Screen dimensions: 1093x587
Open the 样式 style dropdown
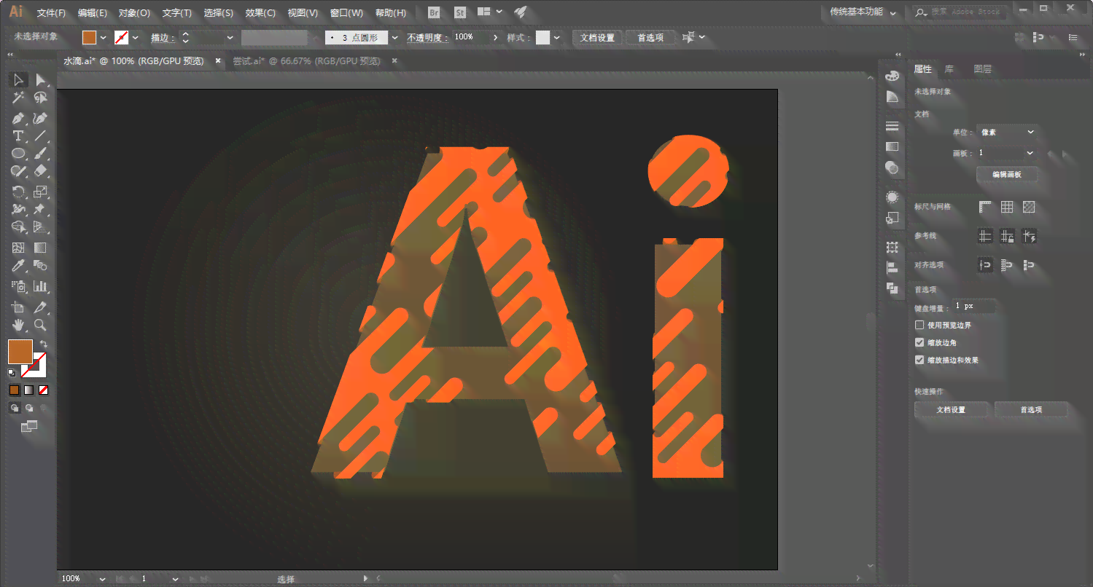[557, 37]
